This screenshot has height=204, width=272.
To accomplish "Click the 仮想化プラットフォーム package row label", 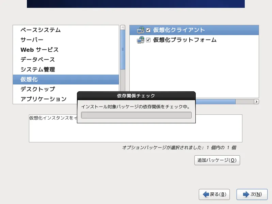I will (x=185, y=40).
